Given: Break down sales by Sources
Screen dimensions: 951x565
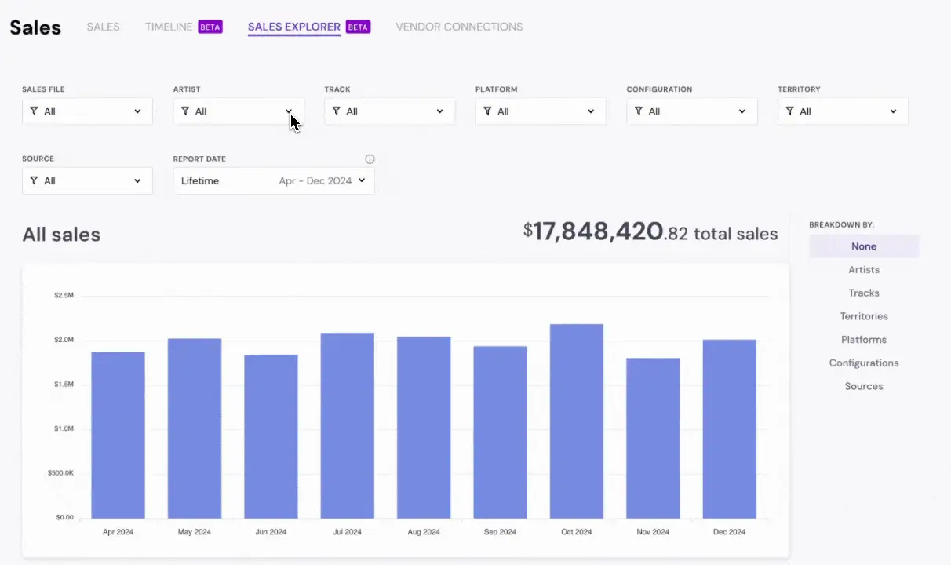Looking at the screenshot, I should click(864, 386).
